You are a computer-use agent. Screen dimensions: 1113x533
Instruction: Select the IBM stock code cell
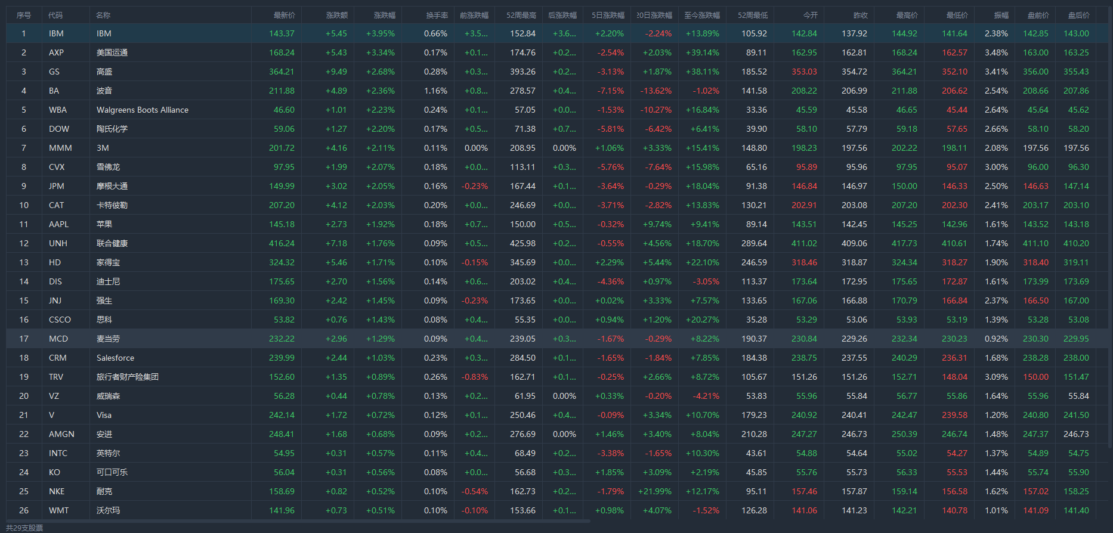pyautogui.click(x=56, y=33)
